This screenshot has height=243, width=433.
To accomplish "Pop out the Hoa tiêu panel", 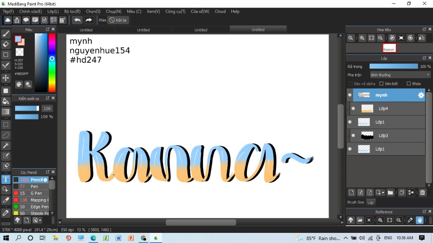I will 425,29.
